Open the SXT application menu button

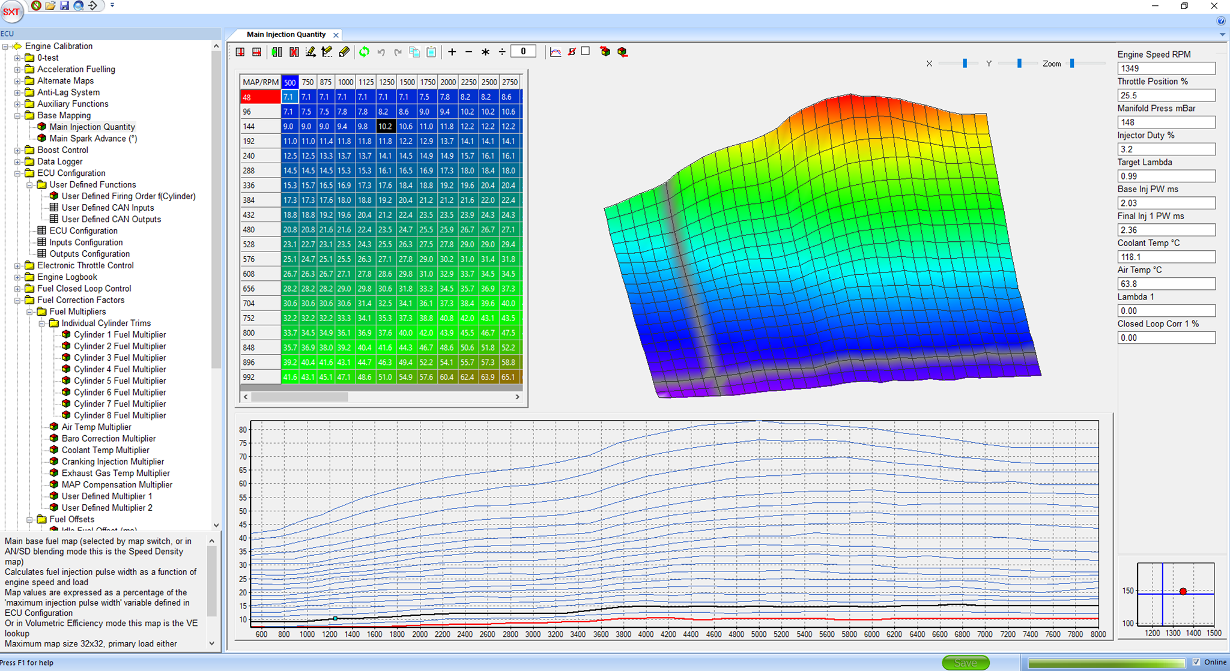point(11,11)
